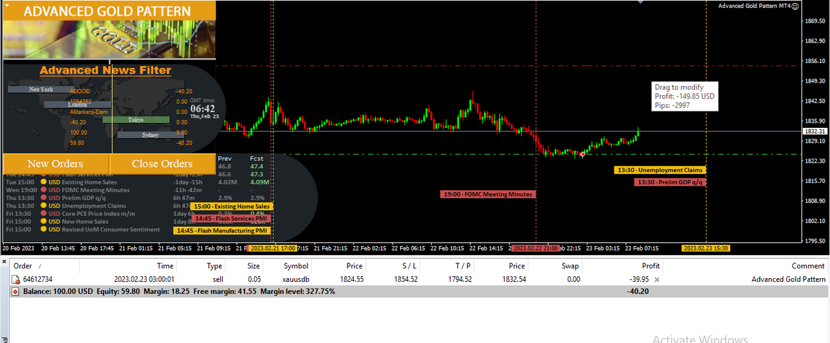Select the New York session bar
The width and height of the screenshot is (830, 343).
41,89
